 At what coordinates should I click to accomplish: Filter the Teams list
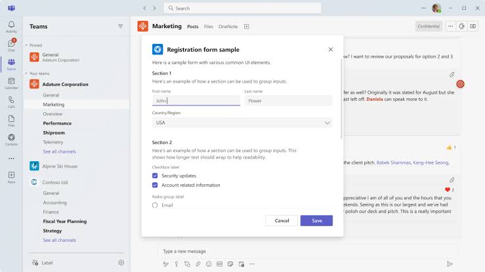coord(120,26)
